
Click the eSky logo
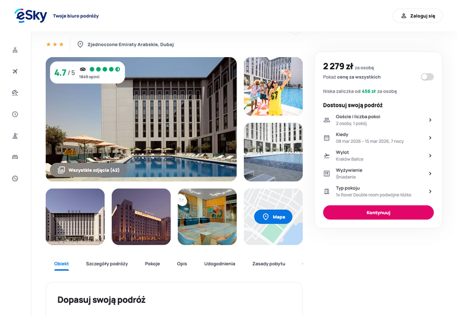[31, 15]
